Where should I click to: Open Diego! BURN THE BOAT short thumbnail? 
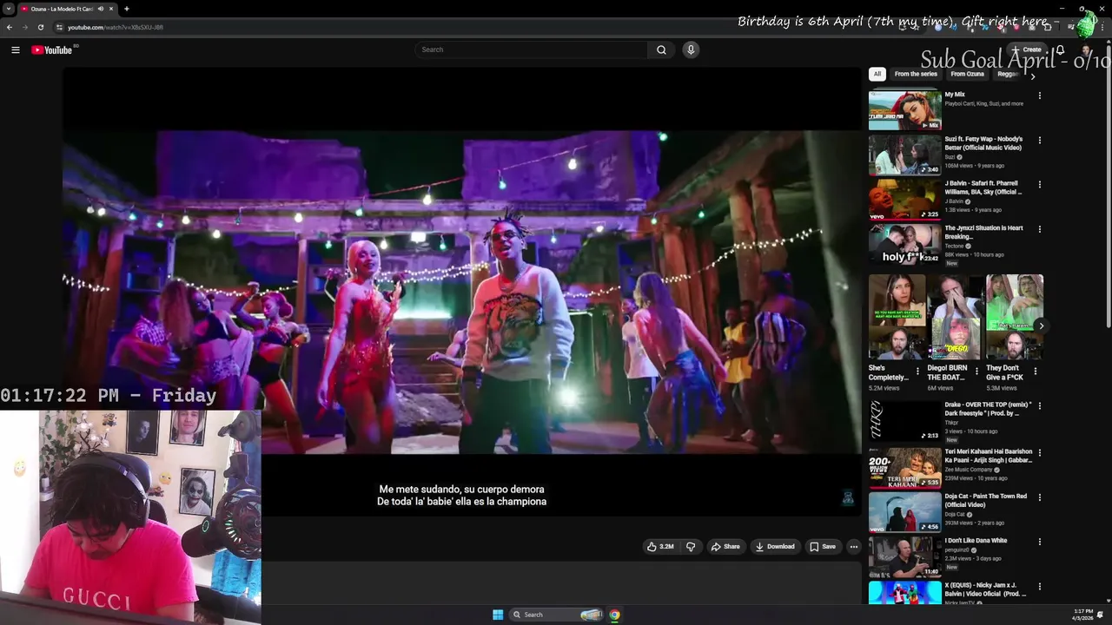(x=956, y=317)
